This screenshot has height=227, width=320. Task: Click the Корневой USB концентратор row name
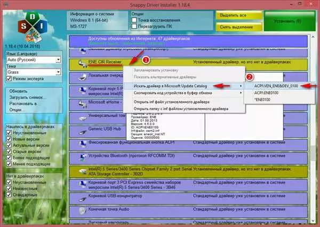click(115, 196)
